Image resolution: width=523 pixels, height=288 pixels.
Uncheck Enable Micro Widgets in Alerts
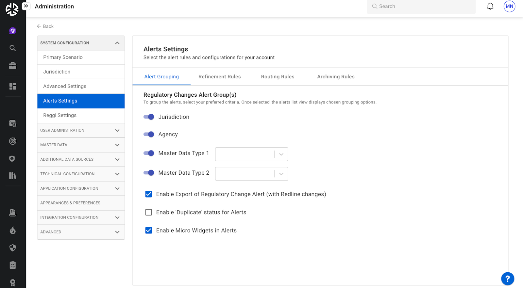[x=149, y=231]
